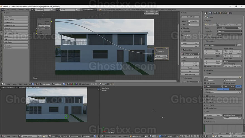Open the Object Mode dropdown in 3D view

click(x=137, y=136)
